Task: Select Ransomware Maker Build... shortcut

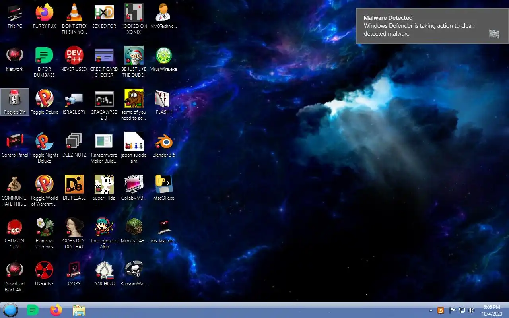Action: point(104,148)
